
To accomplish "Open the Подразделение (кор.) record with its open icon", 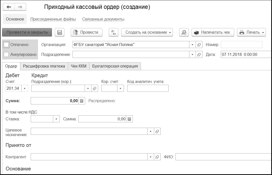I will click(x=95, y=88).
